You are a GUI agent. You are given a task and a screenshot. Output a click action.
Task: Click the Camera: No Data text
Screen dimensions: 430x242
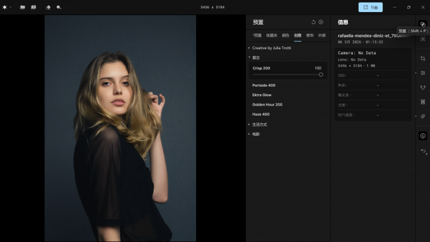click(357, 52)
